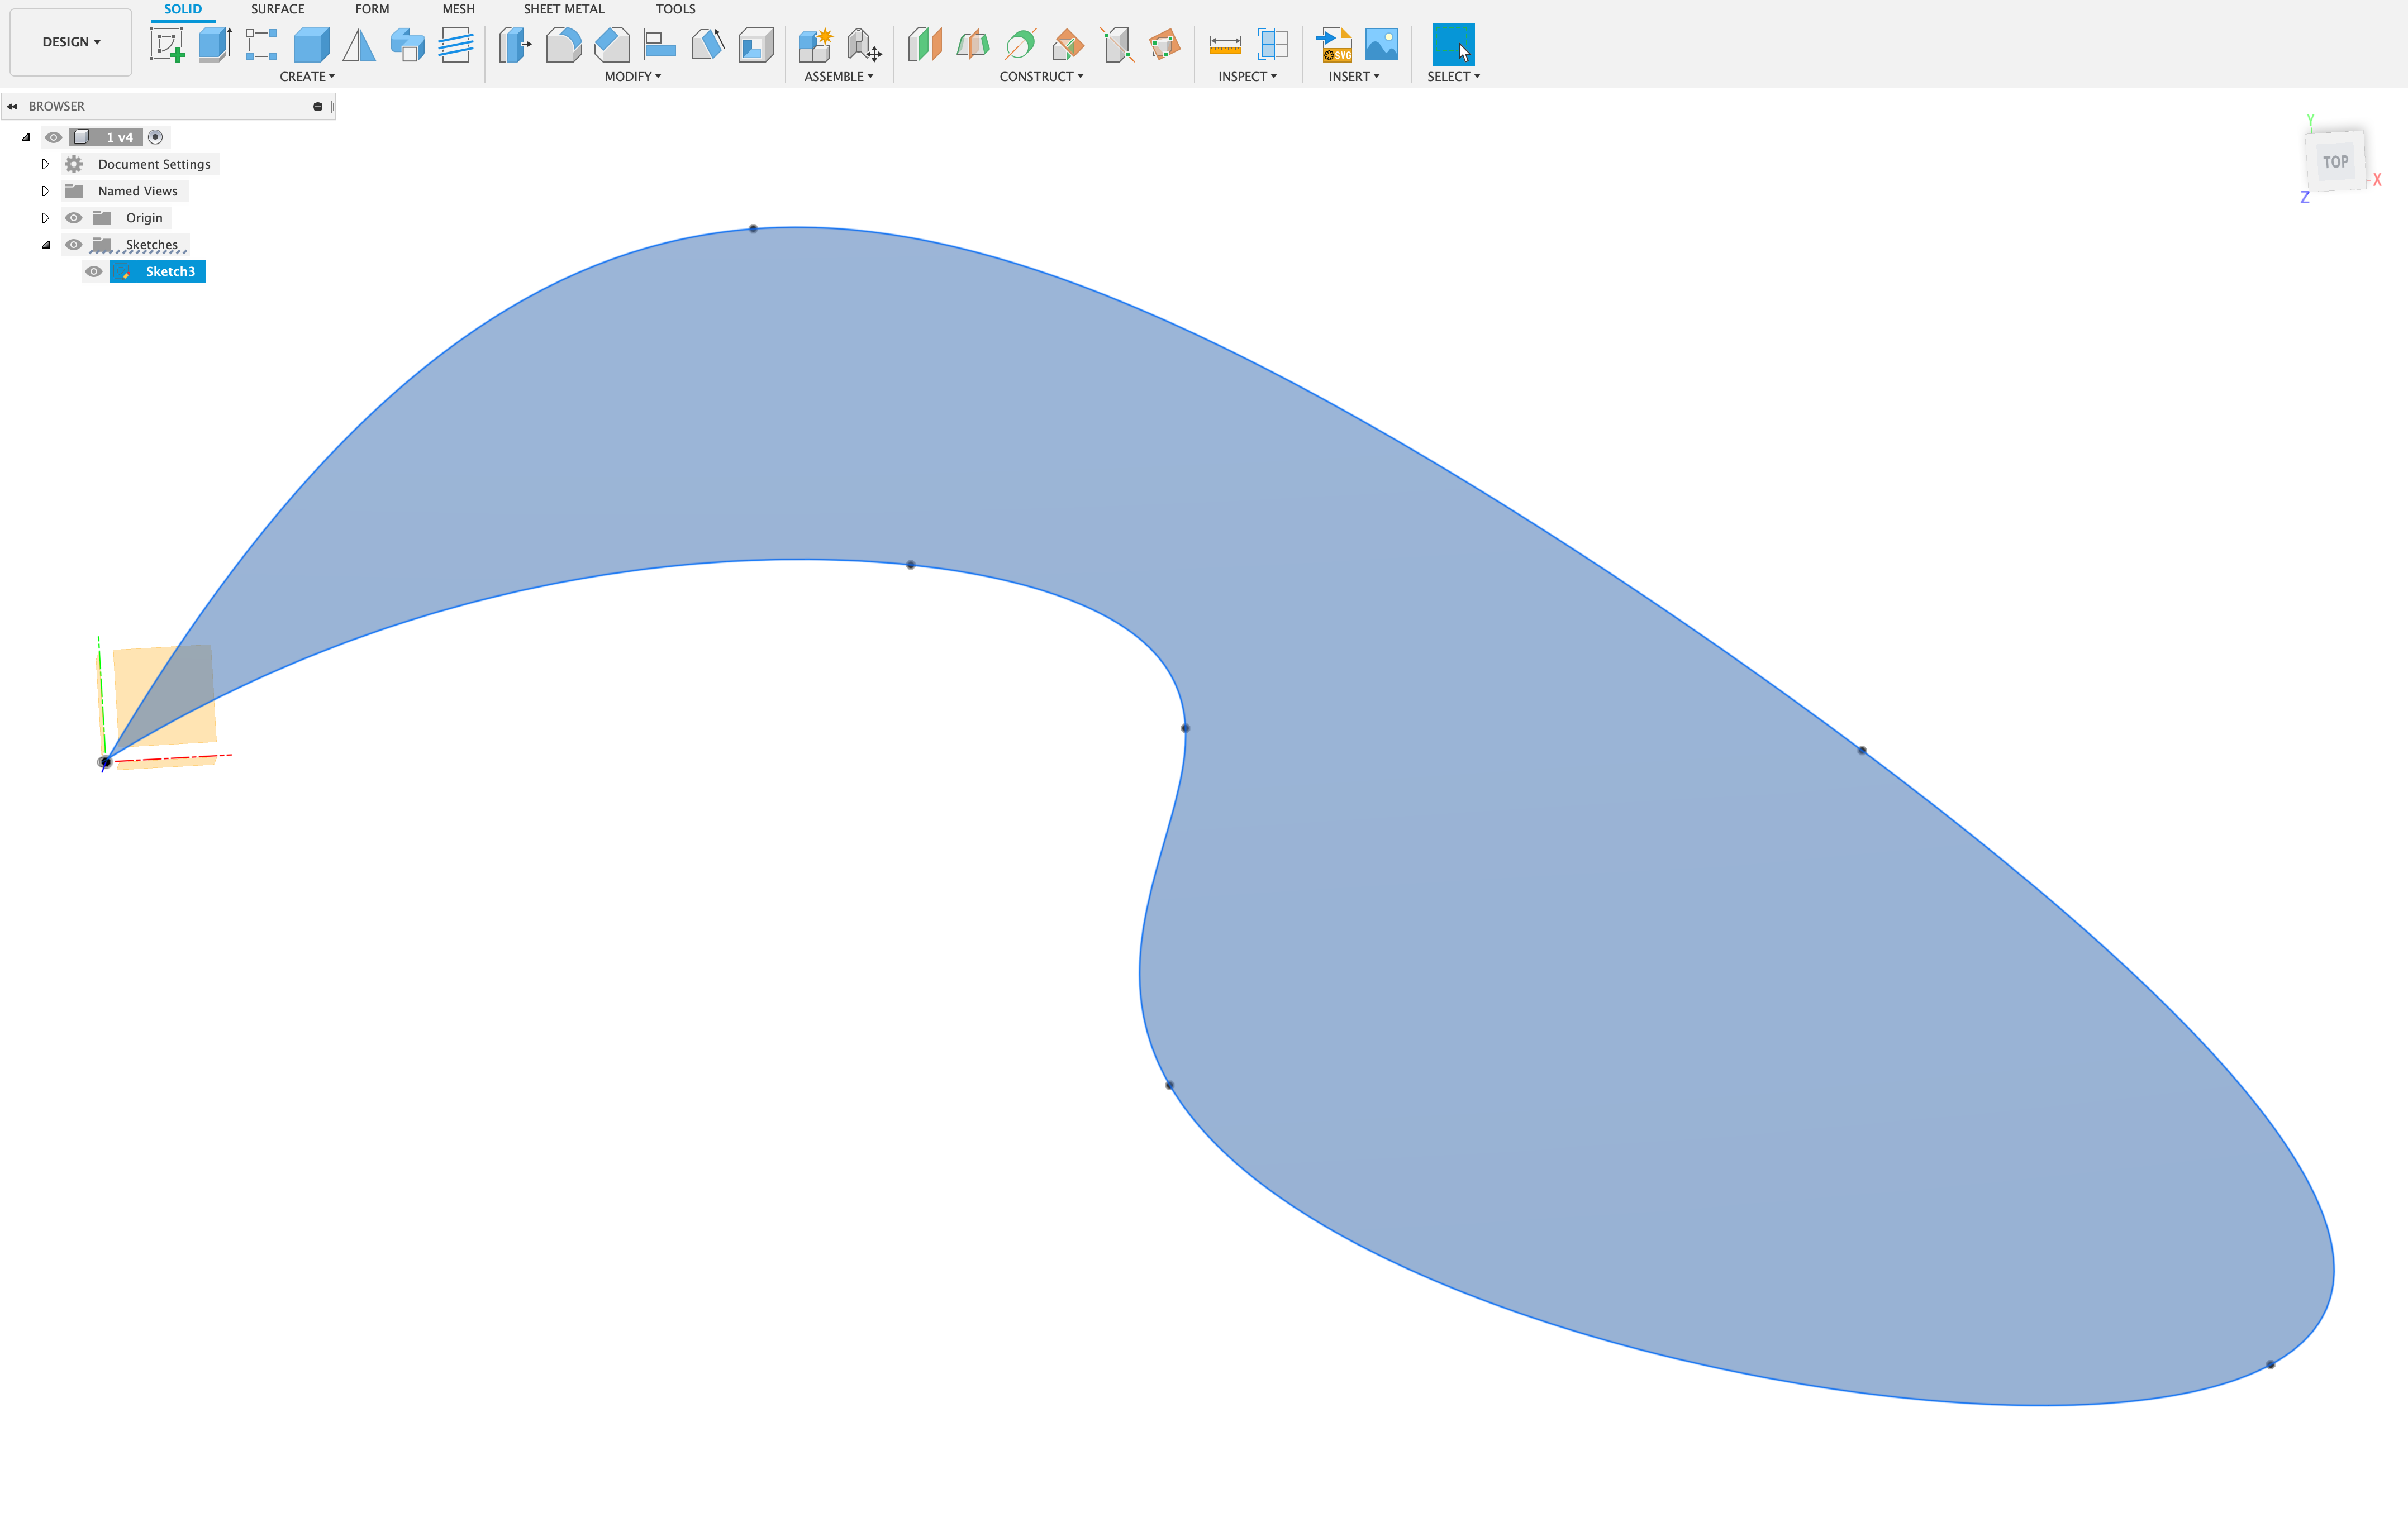This screenshot has height=1527, width=2408.
Task: Hide the Sketches folder
Action: tap(74, 244)
